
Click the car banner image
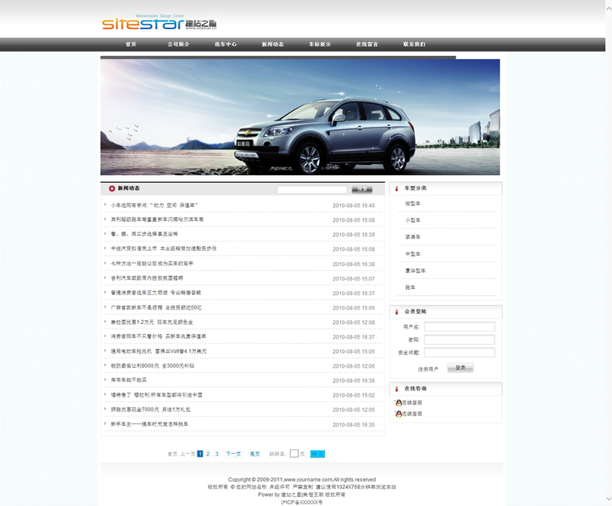click(x=300, y=117)
